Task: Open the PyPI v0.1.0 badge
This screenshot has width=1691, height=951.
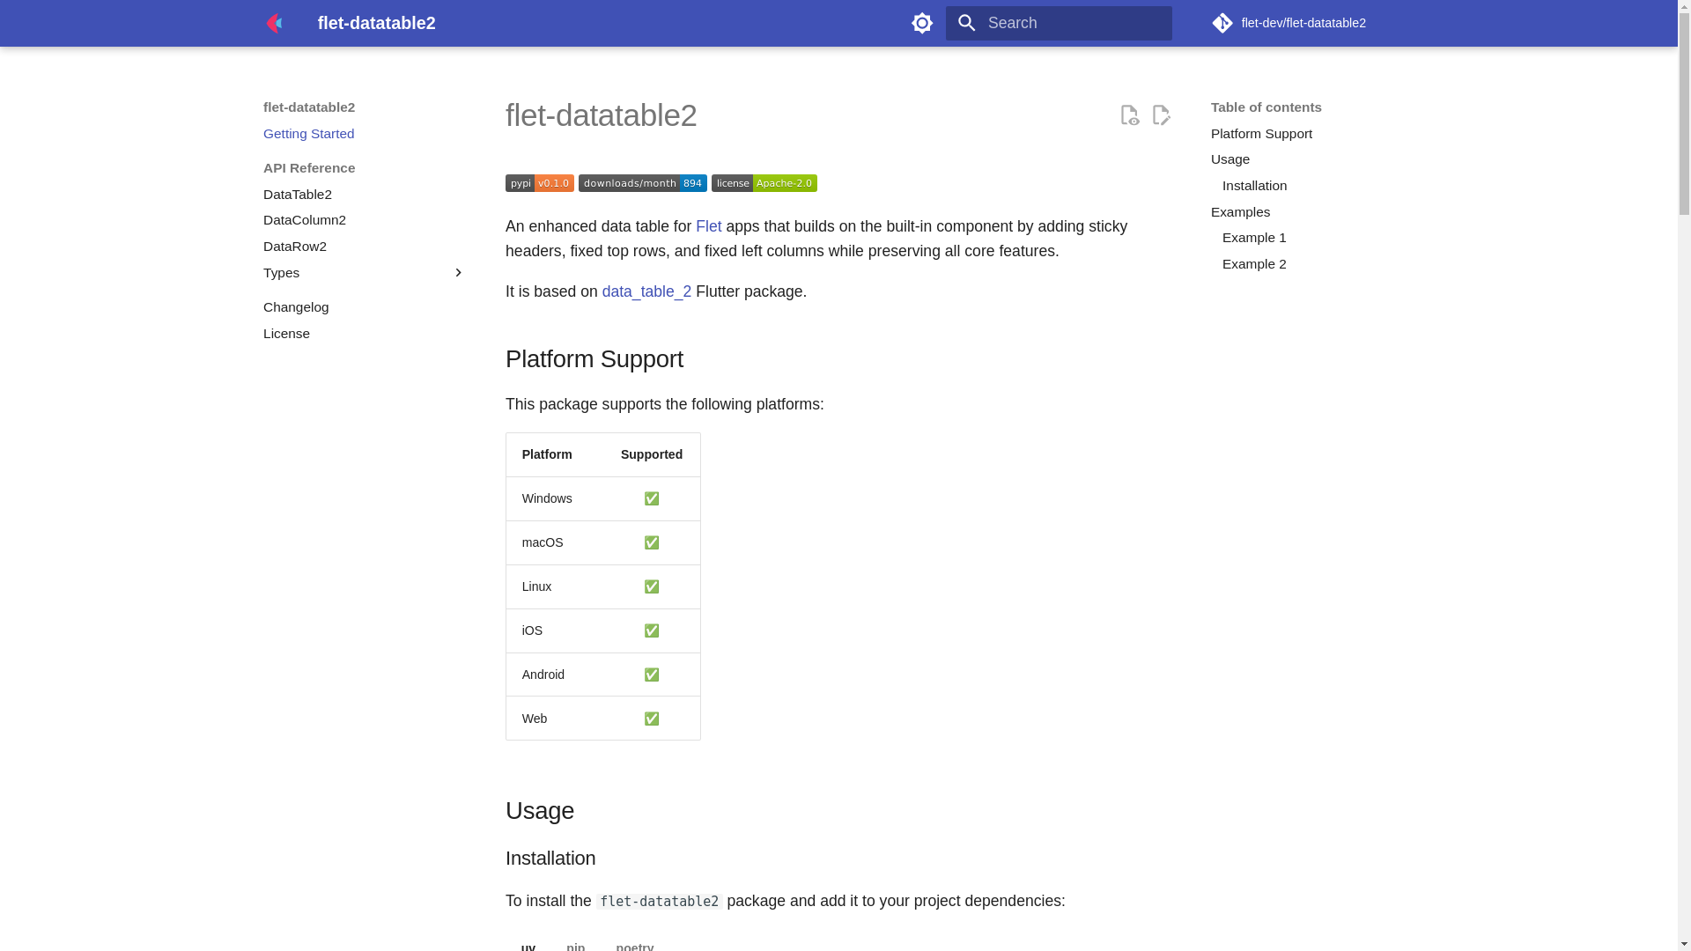Action: click(x=540, y=183)
